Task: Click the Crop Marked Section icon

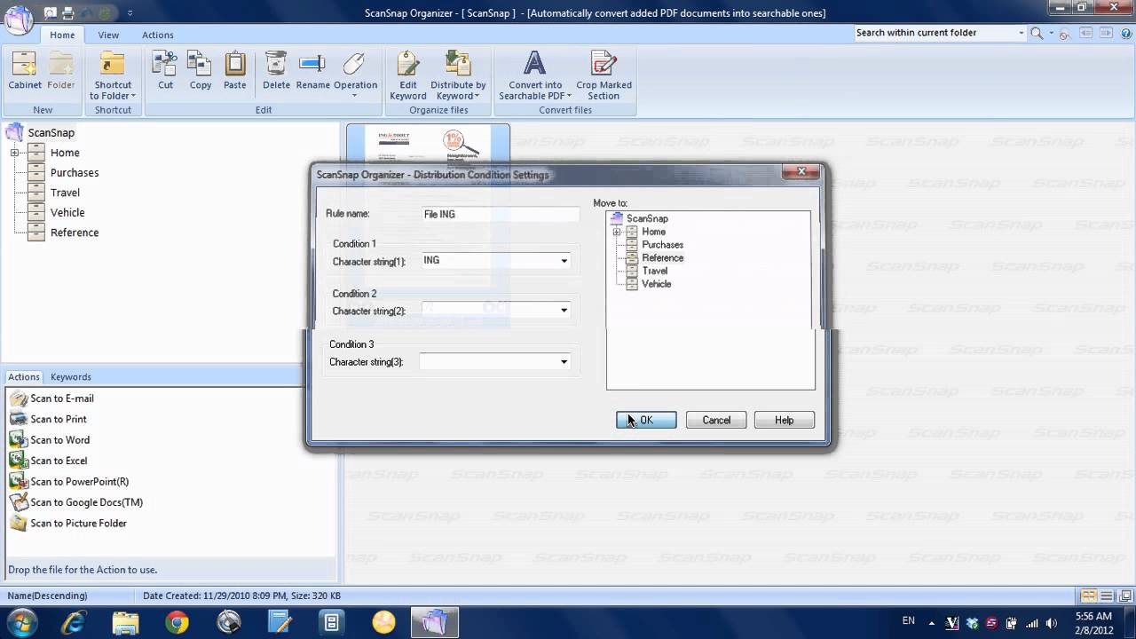Action: click(603, 65)
